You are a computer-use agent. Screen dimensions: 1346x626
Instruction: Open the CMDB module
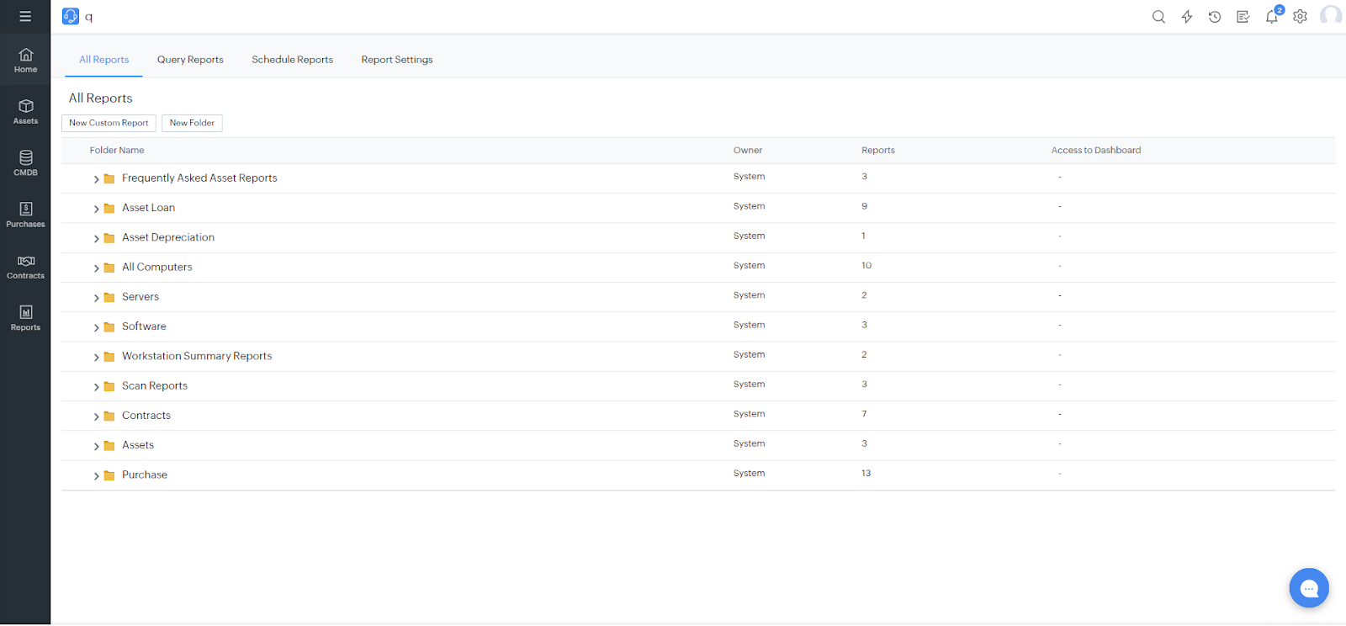25,163
